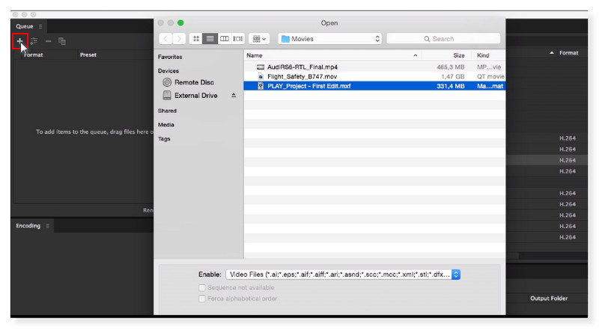Switch to list view in Open dialog
The image size is (599, 329).
pyautogui.click(x=210, y=39)
